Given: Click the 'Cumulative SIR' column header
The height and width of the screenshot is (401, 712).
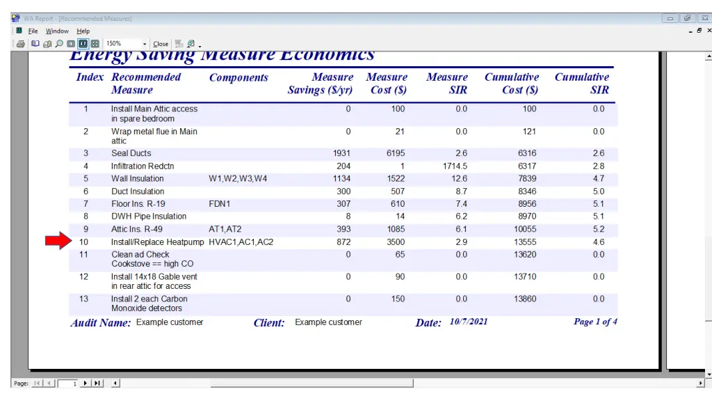Looking at the screenshot, I should pyautogui.click(x=582, y=84).
